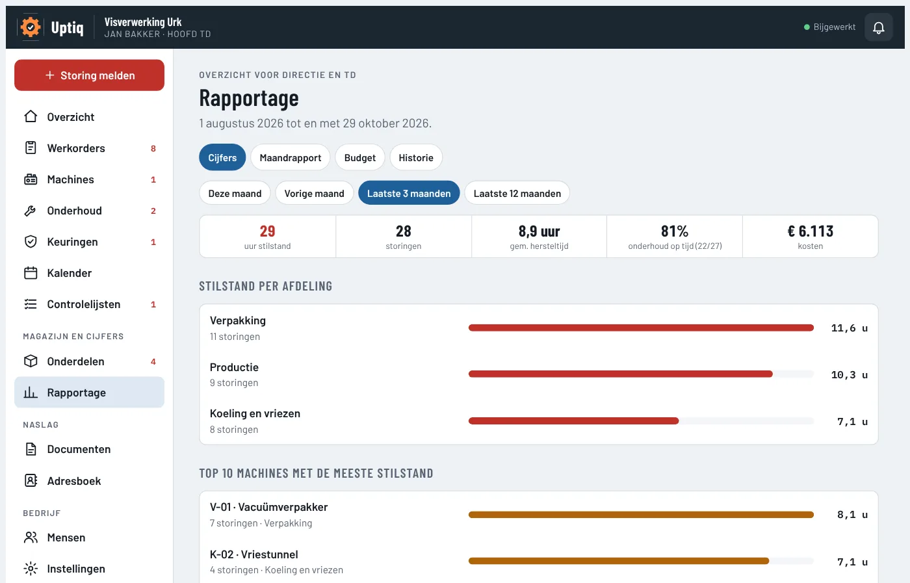Click the Onderhoud wrench icon
This screenshot has width=910, height=583.
point(31,211)
